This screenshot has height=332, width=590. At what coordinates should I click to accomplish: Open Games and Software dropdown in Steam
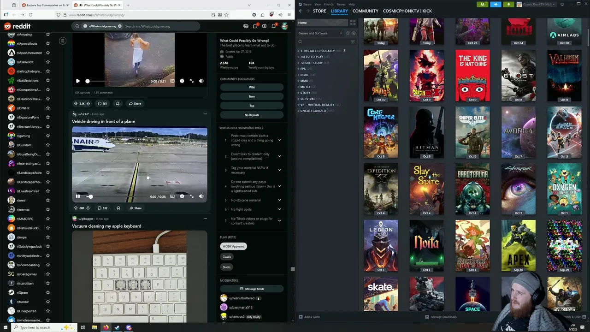click(x=320, y=33)
